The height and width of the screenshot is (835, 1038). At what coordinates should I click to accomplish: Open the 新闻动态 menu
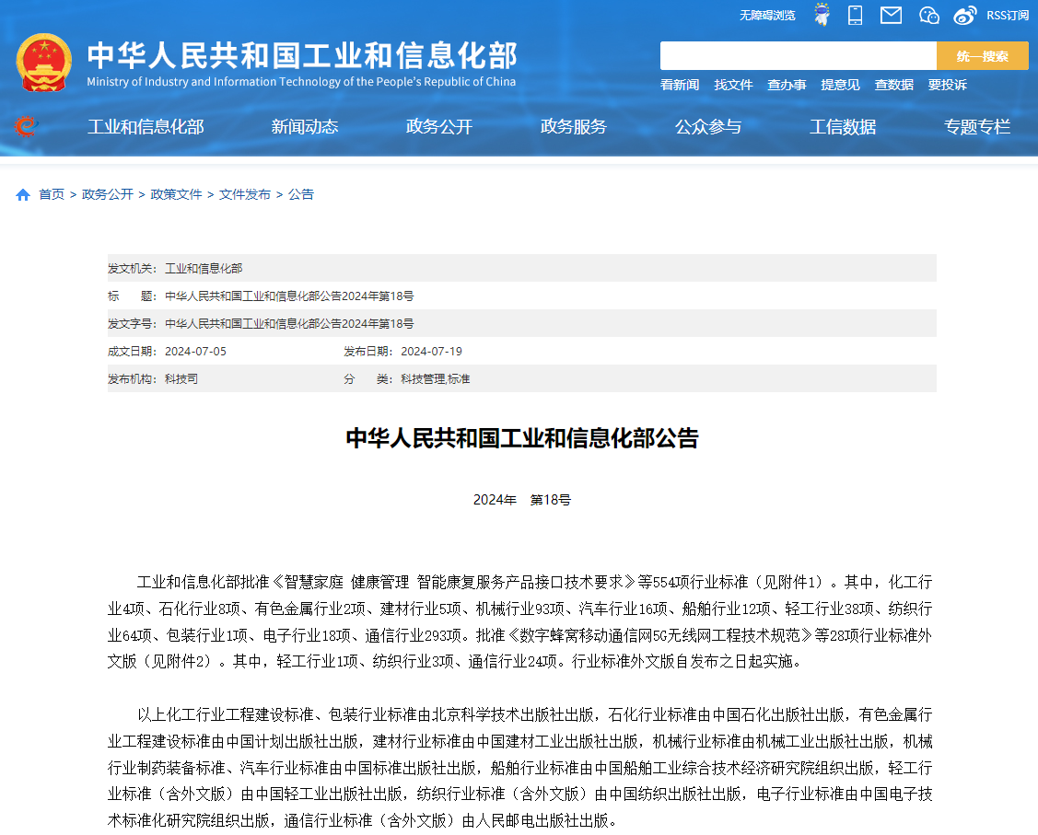coord(305,127)
